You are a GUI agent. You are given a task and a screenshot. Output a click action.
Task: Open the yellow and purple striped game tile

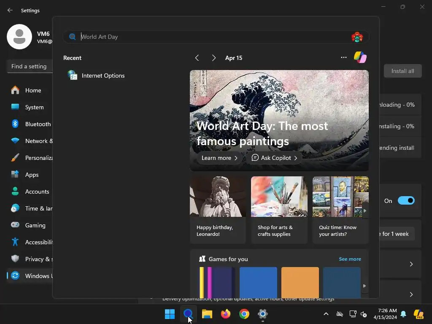[x=217, y=283]
